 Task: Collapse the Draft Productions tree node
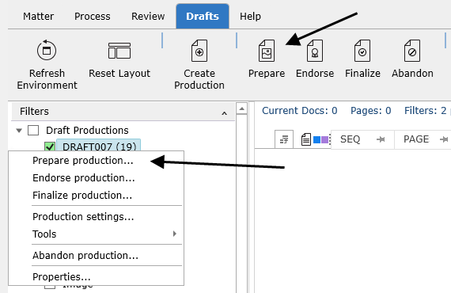coord(19,131)
